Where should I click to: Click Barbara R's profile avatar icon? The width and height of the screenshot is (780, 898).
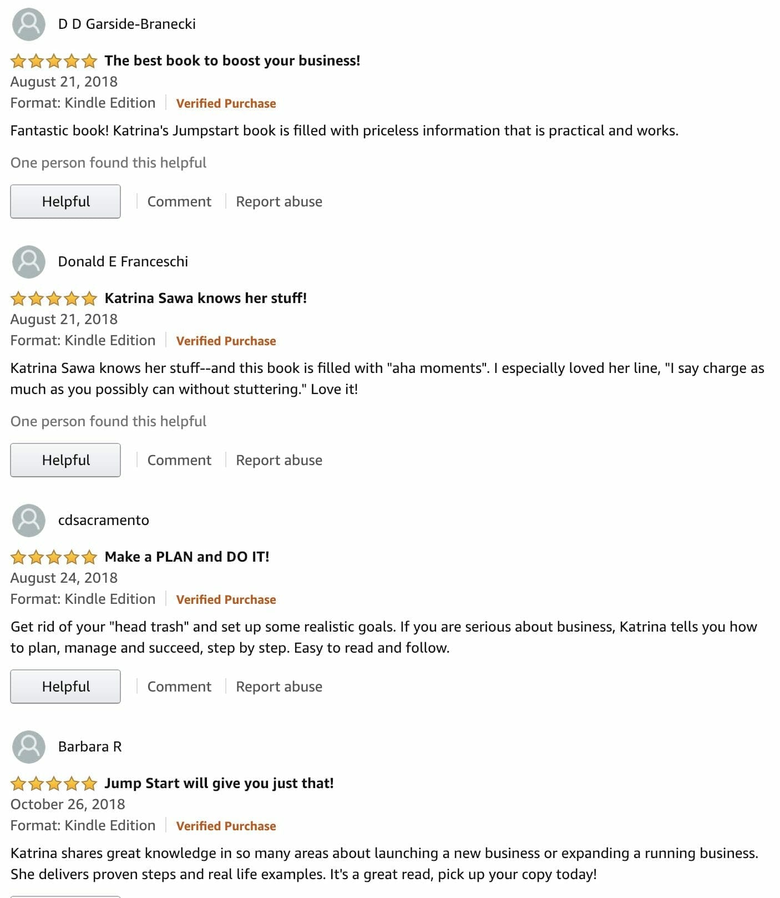coord(28,746)
